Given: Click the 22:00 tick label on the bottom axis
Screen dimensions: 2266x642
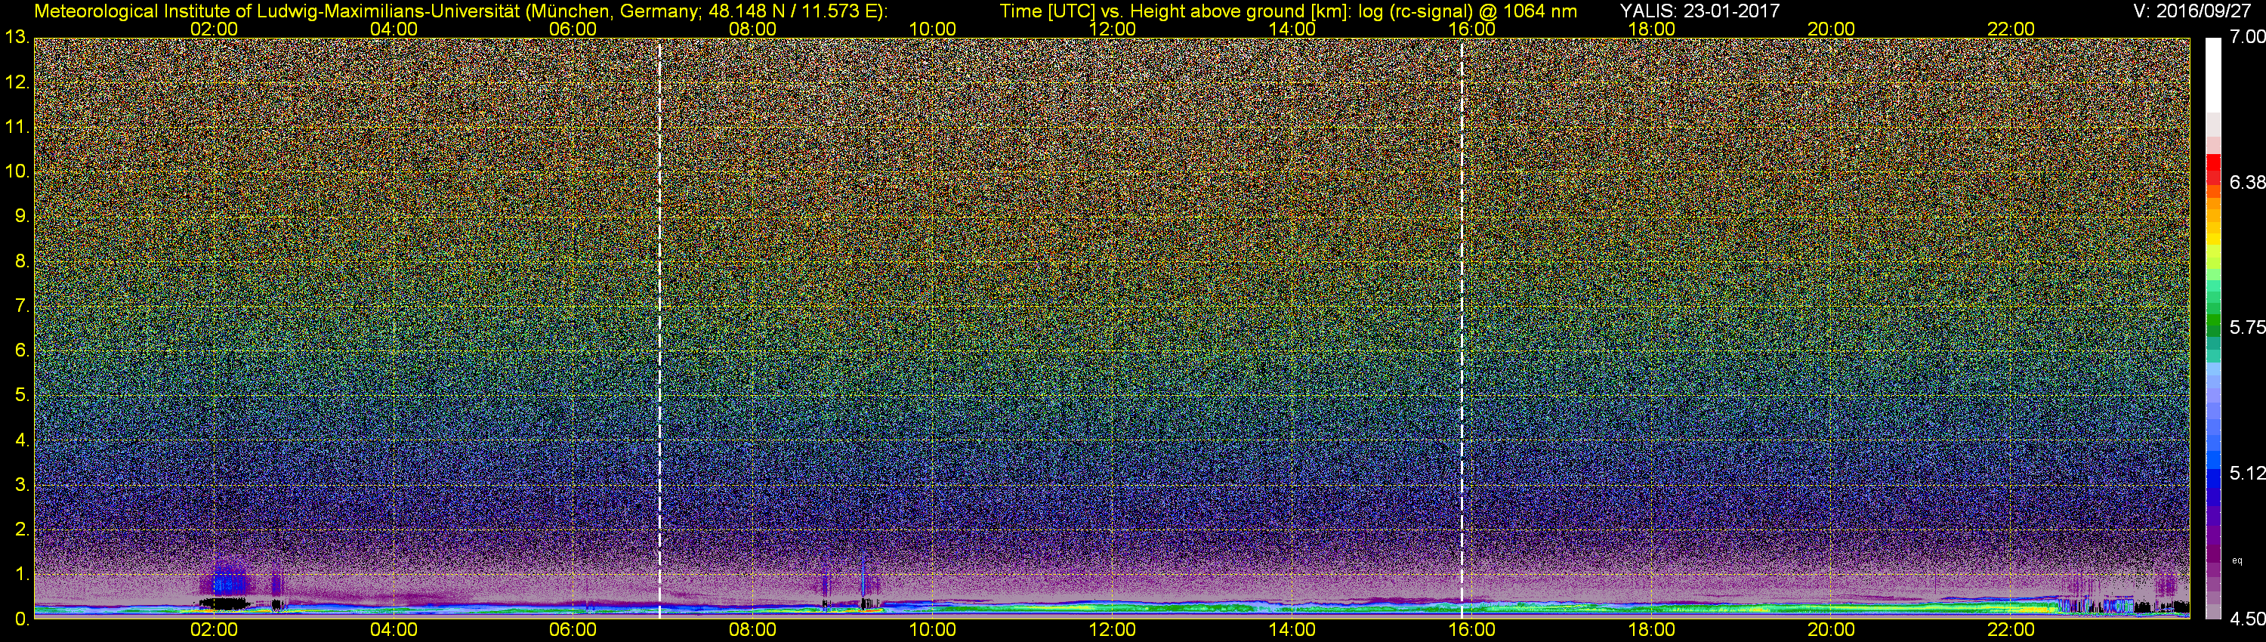Looking at the screenshot, I should (2011, 630).
